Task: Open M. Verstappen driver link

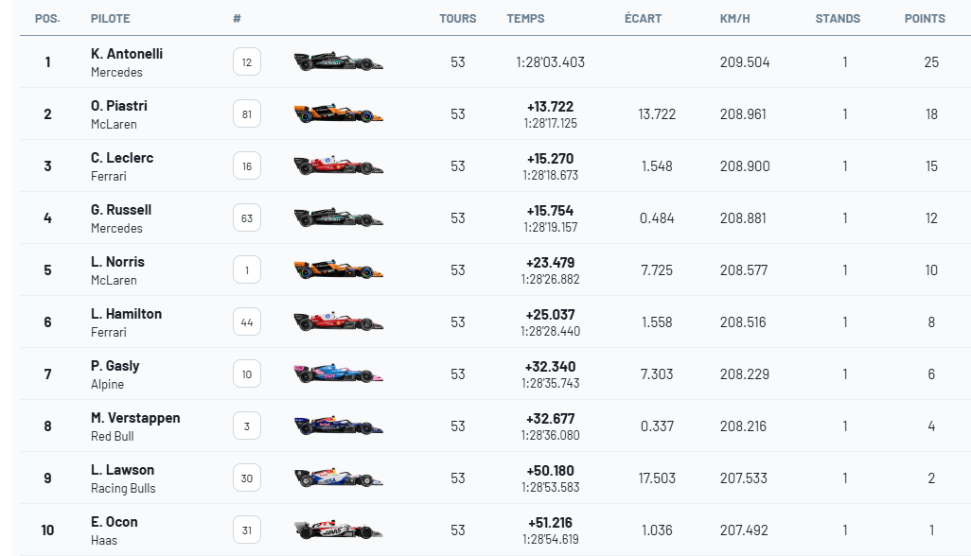Action: (x=135, y=418)
